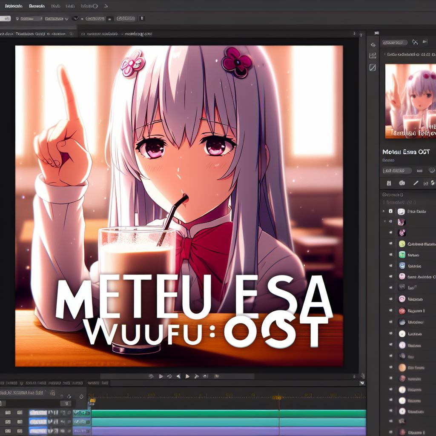436x436 pixels.
Task: Select the grid icon in the vertical tool strip
Action: pos(373,55)
